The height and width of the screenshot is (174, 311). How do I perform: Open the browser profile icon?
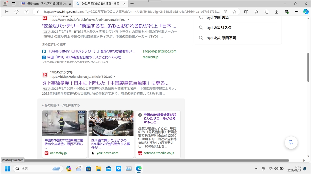coord(5,4)
